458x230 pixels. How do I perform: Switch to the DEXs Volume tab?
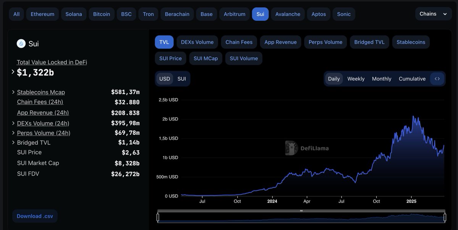(197, 42)
